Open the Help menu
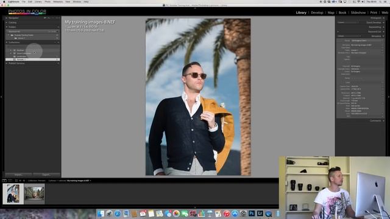Image resolution: width=390 pixels, height=219 pixels. tap(86, 2)
